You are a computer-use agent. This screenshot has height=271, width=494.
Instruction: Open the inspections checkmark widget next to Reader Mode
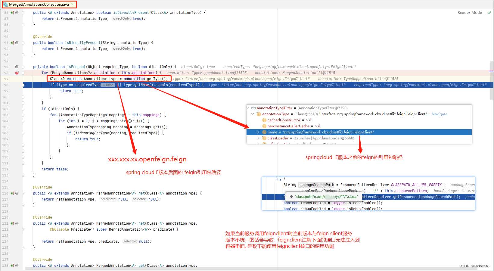click(x=489, y=13)
